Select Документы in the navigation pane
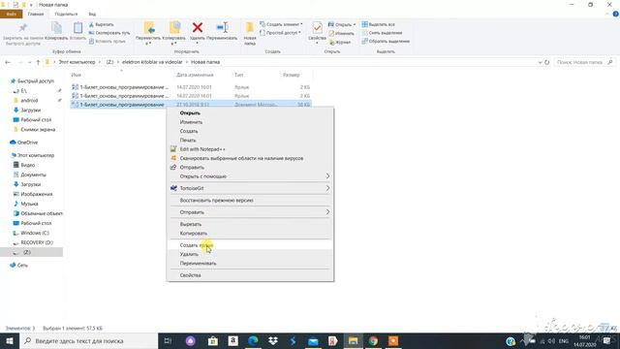The image size is (620, 349). coord(33,174)
